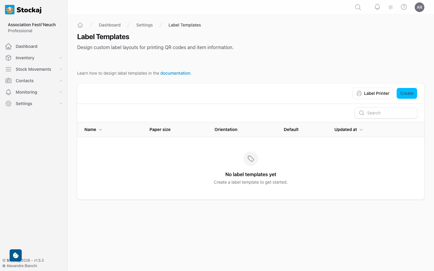Focus the Search input field

pyautogui.click(x=386, y=113)
